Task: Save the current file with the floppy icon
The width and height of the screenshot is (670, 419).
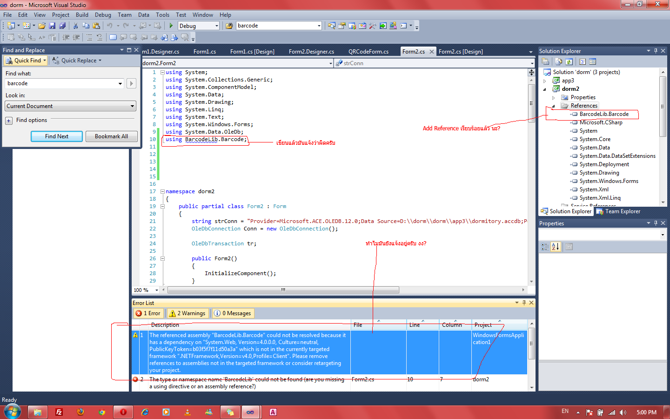Action: [x=52, y=26]
